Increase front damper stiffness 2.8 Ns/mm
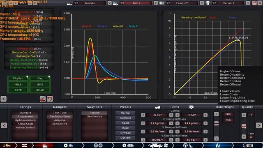The height and width of the screenshot is (148, 263). [x=171, y=132]
